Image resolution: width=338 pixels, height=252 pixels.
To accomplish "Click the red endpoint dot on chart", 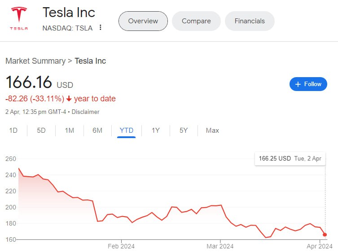I will pyautogui.click(x=325, y=235).
